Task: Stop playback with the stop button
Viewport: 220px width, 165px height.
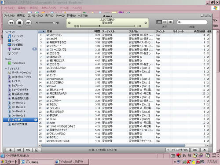Action: click(x=20, y=23)
